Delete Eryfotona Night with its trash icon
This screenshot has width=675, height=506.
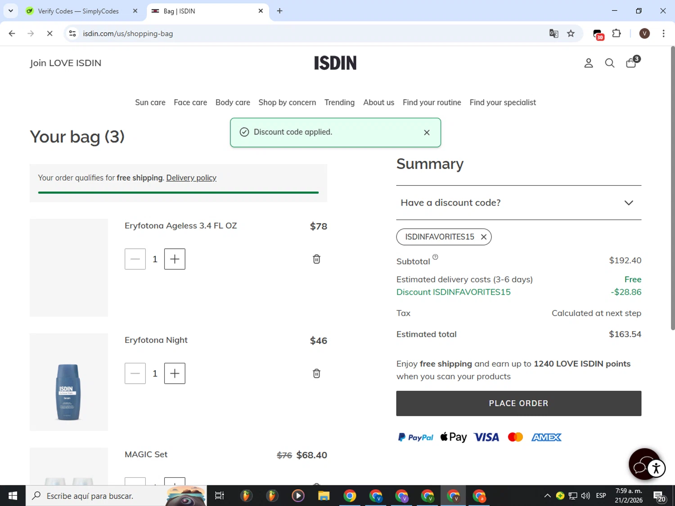click(316, 373)
